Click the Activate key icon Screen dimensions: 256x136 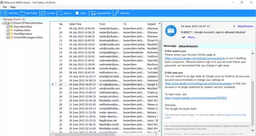[x=117, y=13]
